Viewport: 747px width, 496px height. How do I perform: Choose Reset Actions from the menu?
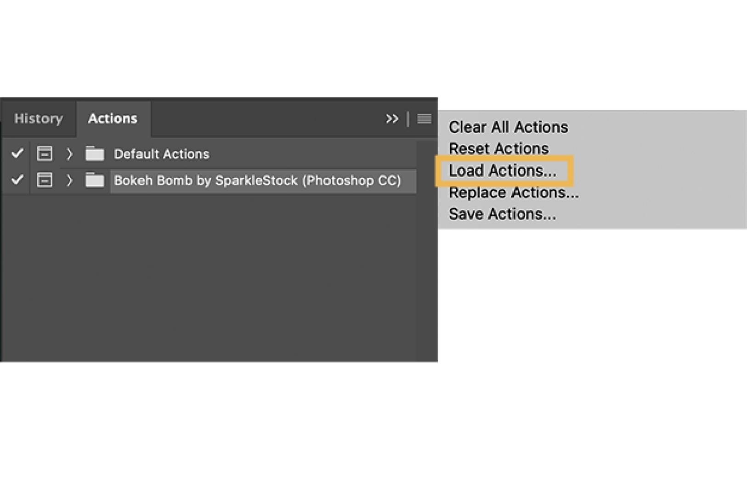[x=498, y=149]
